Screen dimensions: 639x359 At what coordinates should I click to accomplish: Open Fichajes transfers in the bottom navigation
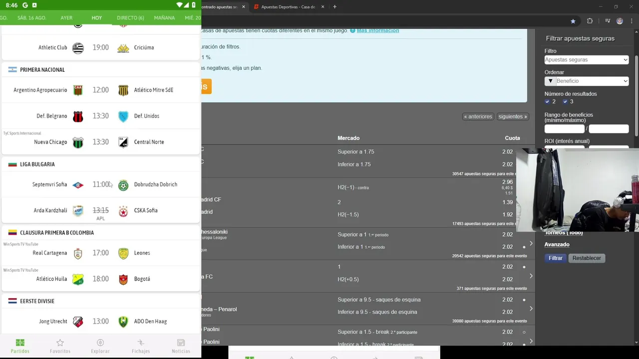141,346
